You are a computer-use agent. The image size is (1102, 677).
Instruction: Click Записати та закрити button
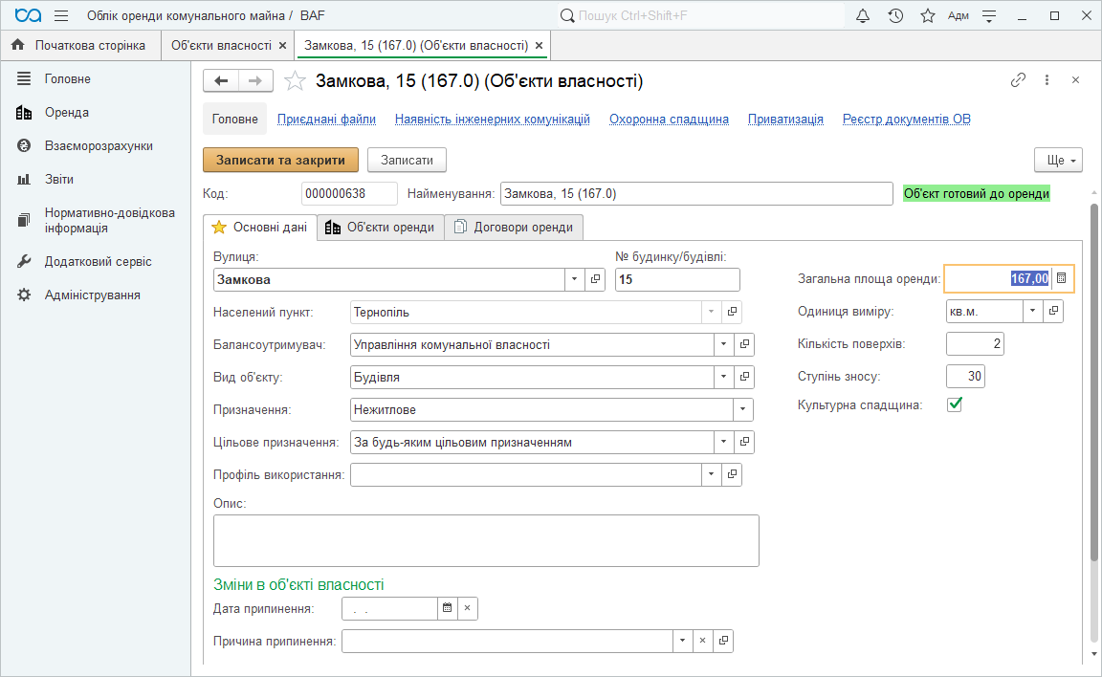click(280, 160)
